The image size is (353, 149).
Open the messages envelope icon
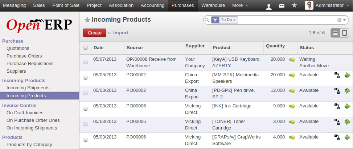pos(282,6)
